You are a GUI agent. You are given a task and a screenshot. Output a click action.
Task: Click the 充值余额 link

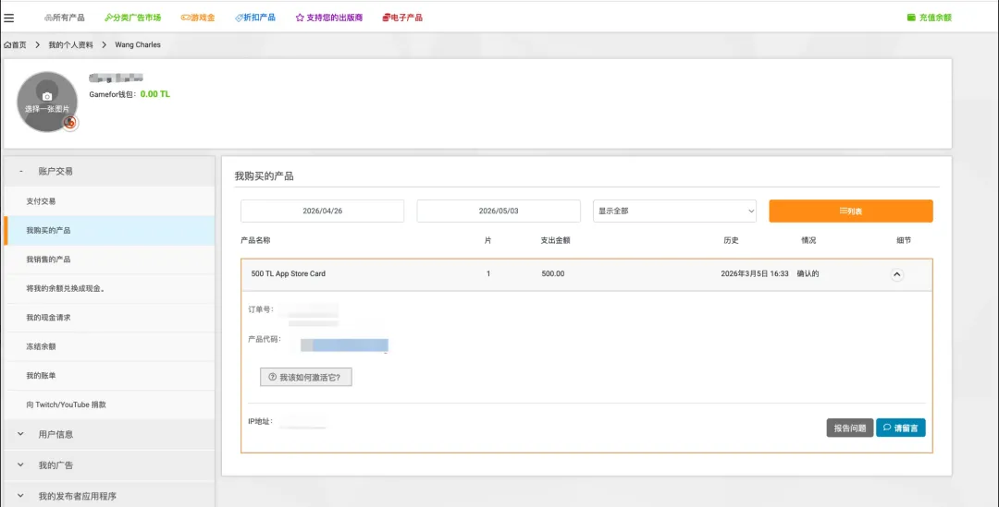point(930,18)
